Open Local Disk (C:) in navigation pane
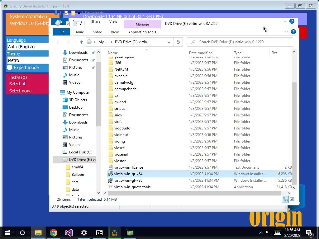 tap(81, 152)
